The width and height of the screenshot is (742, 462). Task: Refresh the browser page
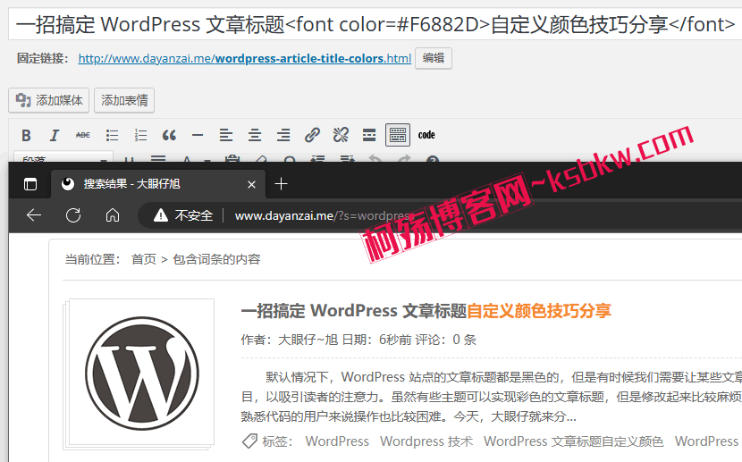pos(73,215)
